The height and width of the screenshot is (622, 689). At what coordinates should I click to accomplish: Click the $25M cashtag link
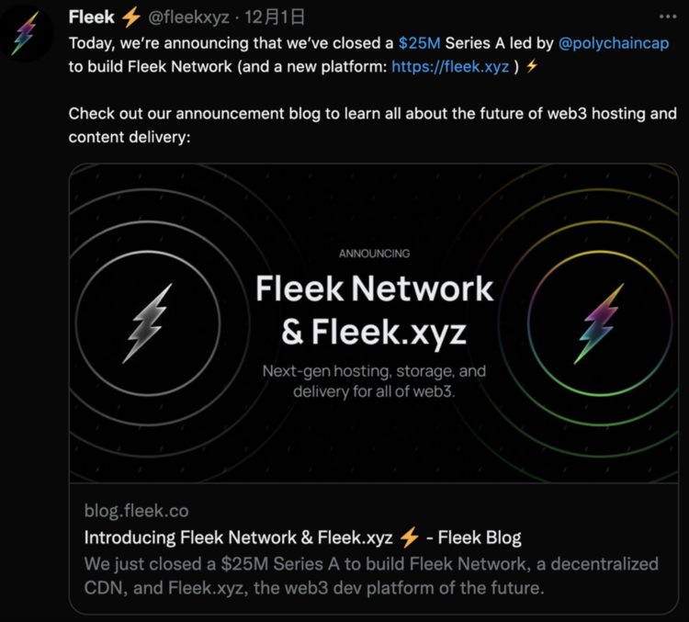[420, 43]
